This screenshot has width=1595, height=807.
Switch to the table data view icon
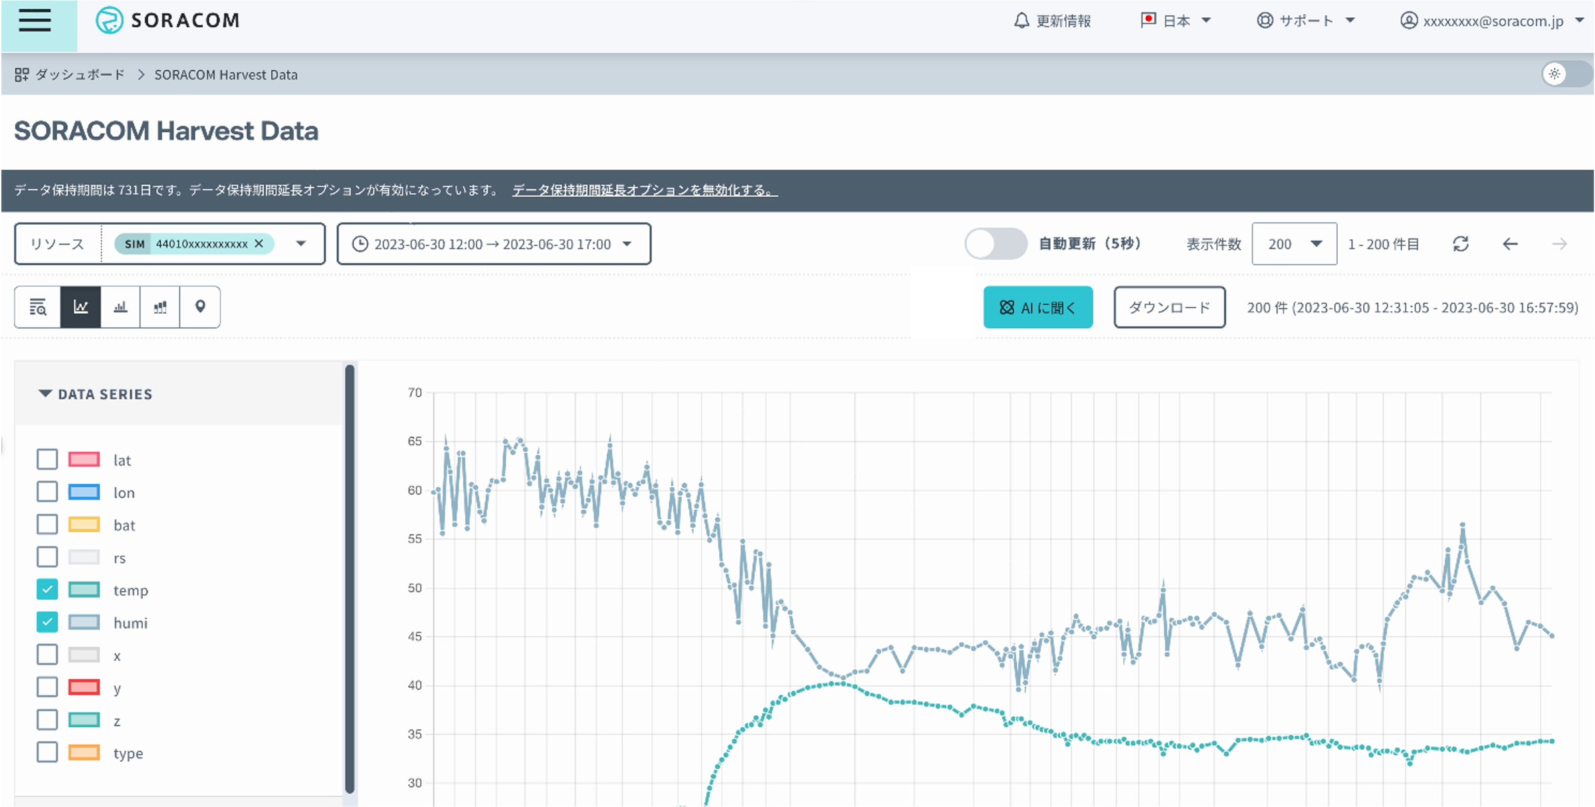38,307
